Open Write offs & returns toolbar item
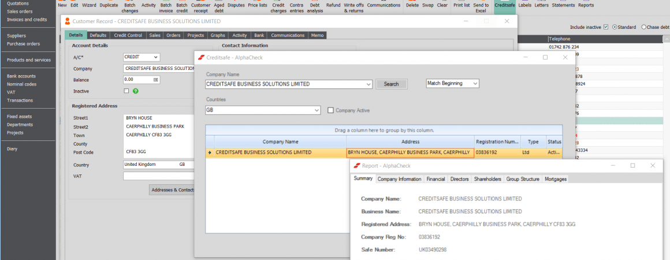Image resolution: width=670 pixels, height=260 pixels. (354, 8)
